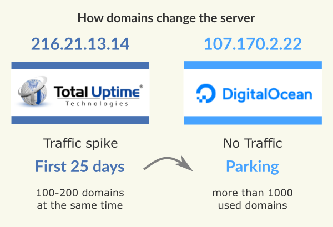Screen dimensions: 333x227
Task: Select the IP address 216.21.13.14
Action: 80,44
